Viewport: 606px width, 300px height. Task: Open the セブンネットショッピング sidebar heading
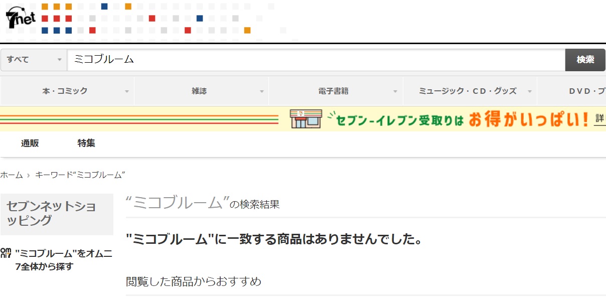pyautogui.click(x=51, y=213)
